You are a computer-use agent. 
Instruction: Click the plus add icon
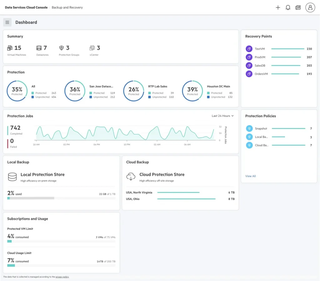coord(278,8)
